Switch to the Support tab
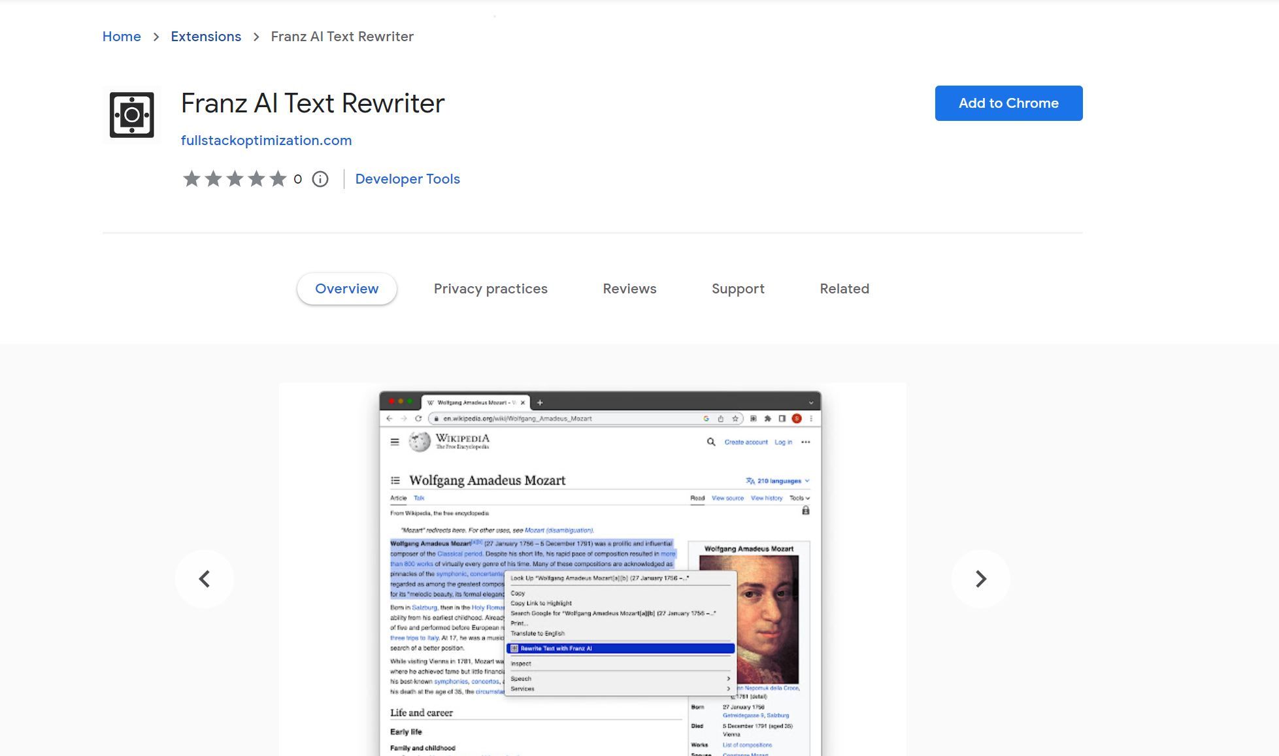Viewport: 1279px width, 756px height. click(738, 289)
